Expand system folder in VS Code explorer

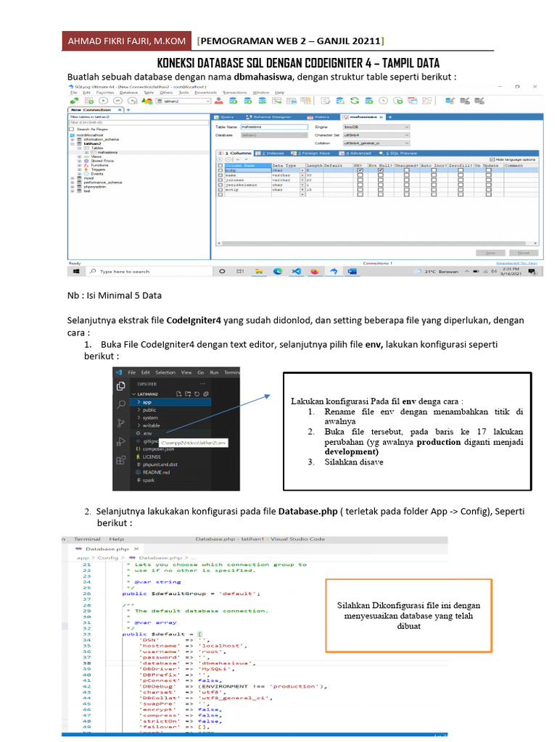point(171,418)
